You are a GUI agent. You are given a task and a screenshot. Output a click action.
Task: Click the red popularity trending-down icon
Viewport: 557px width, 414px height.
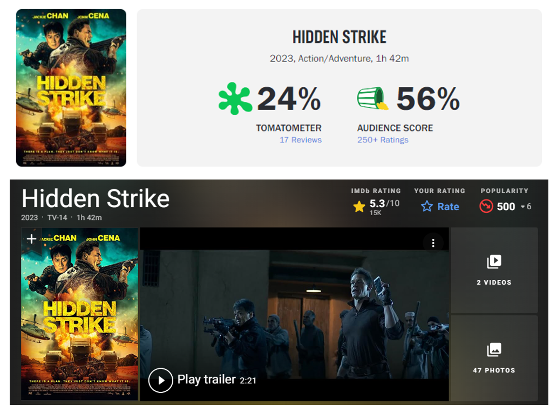(486, 206)
